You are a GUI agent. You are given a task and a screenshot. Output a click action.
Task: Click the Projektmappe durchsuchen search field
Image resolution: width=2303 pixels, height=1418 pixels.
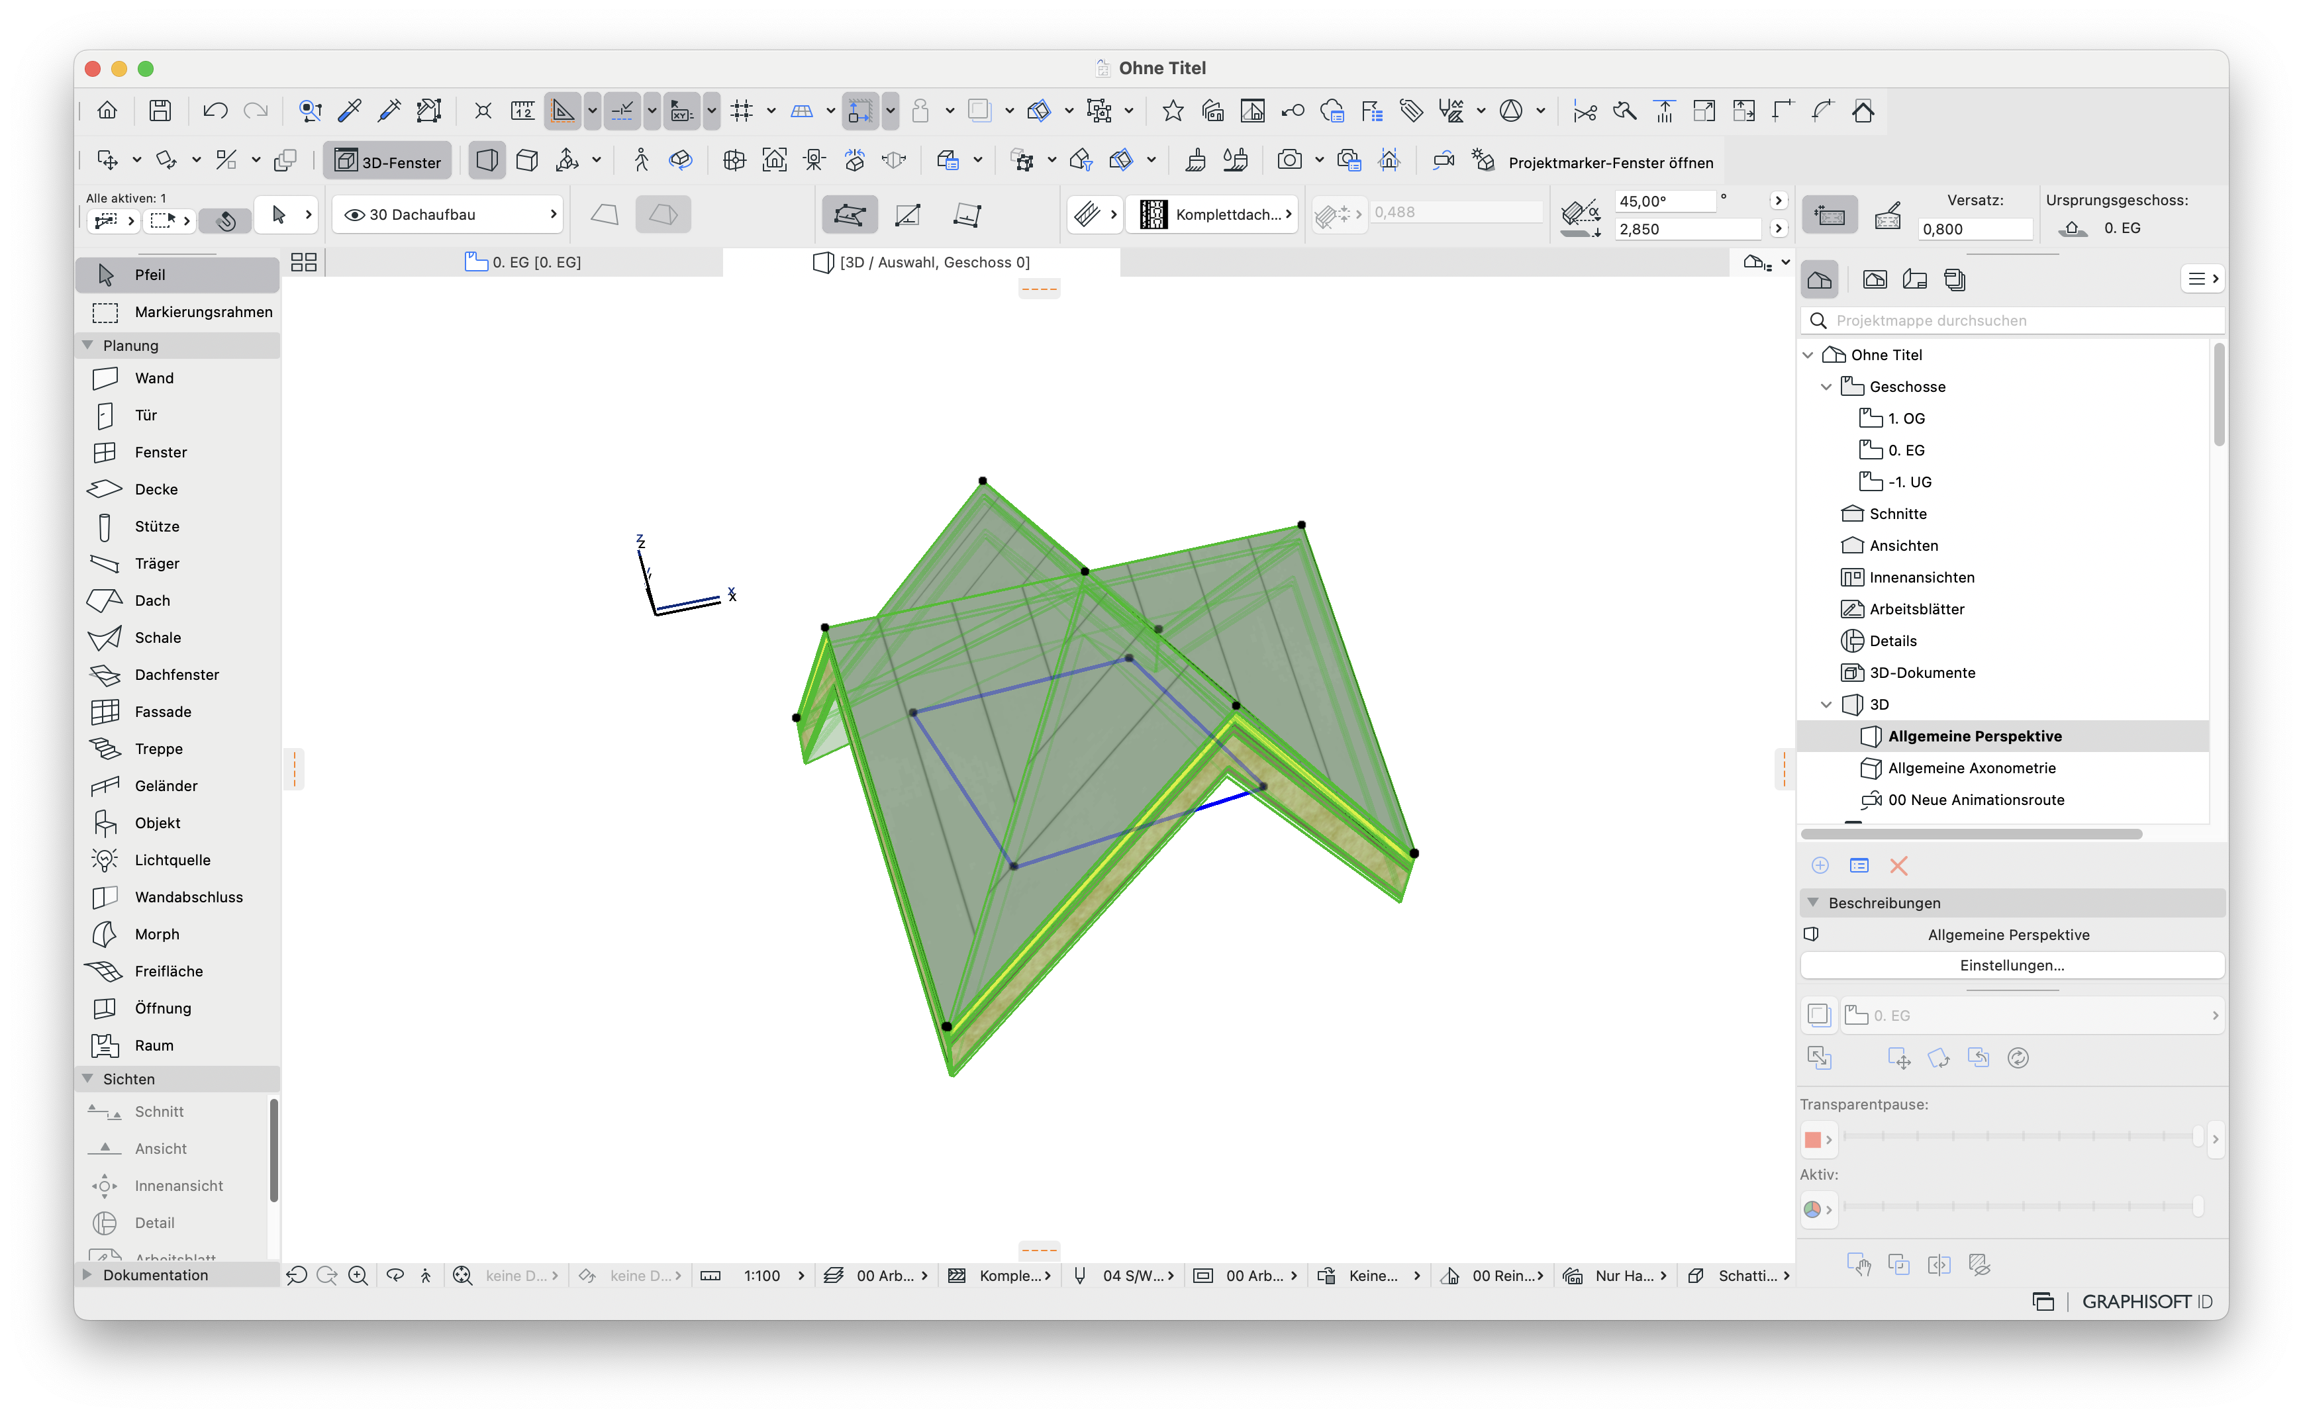[2013, 320]
